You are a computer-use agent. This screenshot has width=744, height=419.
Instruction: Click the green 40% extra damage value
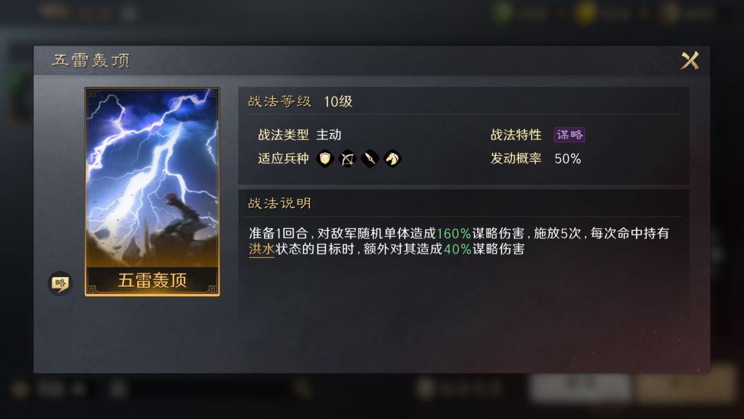(x=457, y=249)
